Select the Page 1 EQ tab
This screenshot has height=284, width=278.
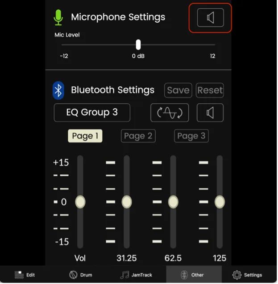click(85, 136)
